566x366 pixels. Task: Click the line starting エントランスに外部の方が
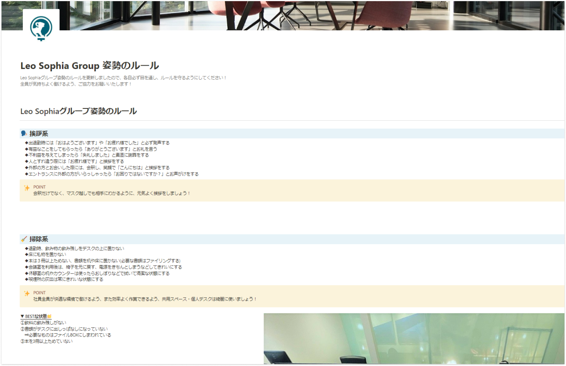point(112,174)
